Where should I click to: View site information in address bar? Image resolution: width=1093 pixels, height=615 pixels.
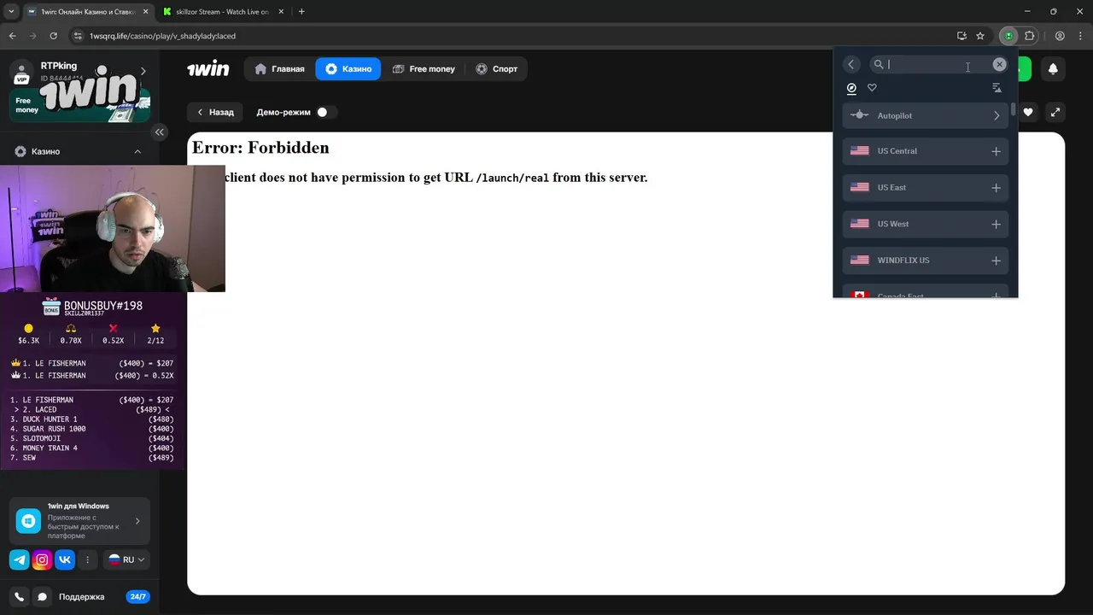[78, 36]
